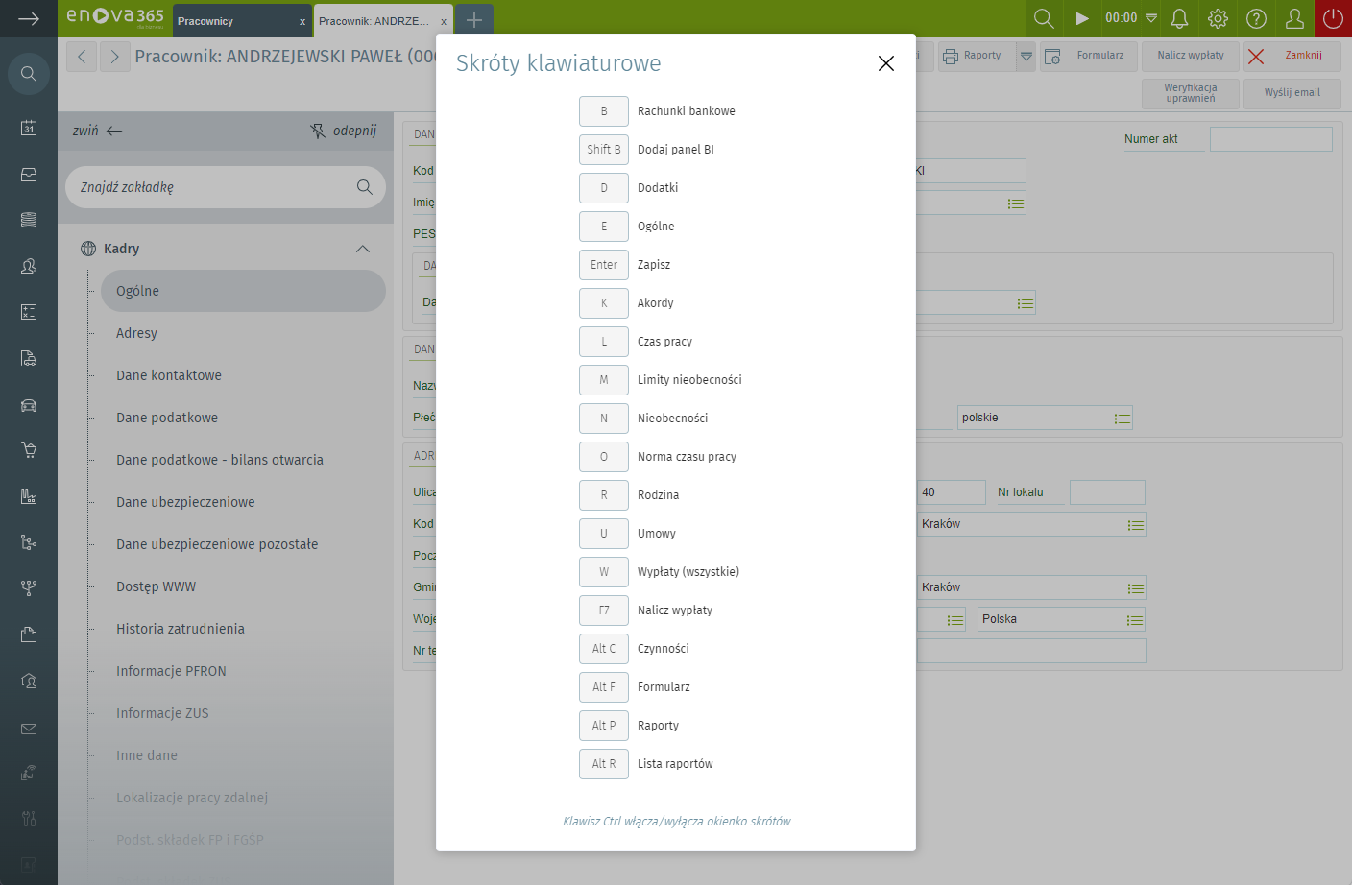Open the shopping cart sidebar icon
The width and height of the screenshot is (1352, 885).
tap(29, 450)
